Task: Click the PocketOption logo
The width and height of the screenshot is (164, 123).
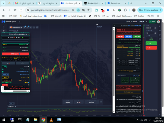Action: click(x=9, y=22)
